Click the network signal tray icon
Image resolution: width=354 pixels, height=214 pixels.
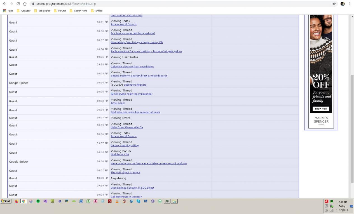pos(331,211)
